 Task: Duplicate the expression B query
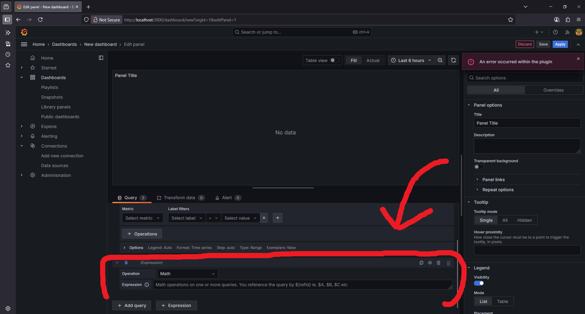point(421,263)
